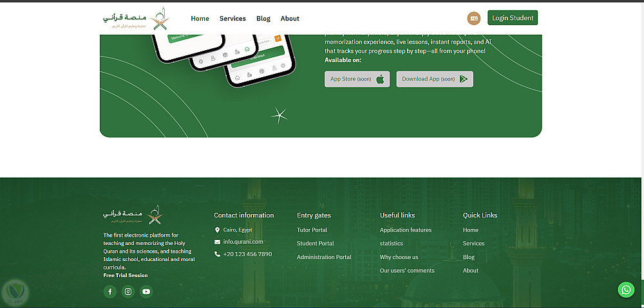
Task: Open the YouTube social icon
Action: pyautogui.click(x=146, y=291)
